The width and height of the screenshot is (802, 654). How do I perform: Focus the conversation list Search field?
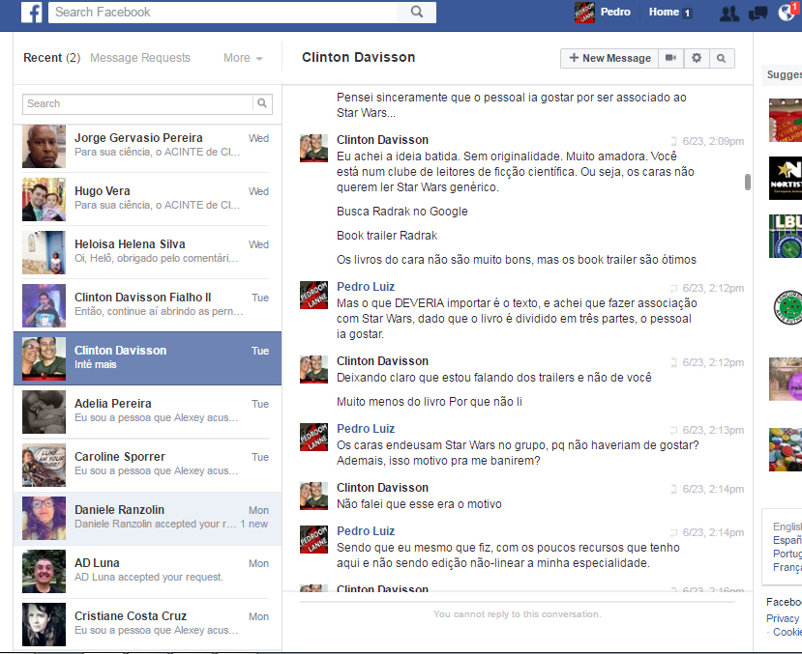pyautogui.click(x=137, y=103)
